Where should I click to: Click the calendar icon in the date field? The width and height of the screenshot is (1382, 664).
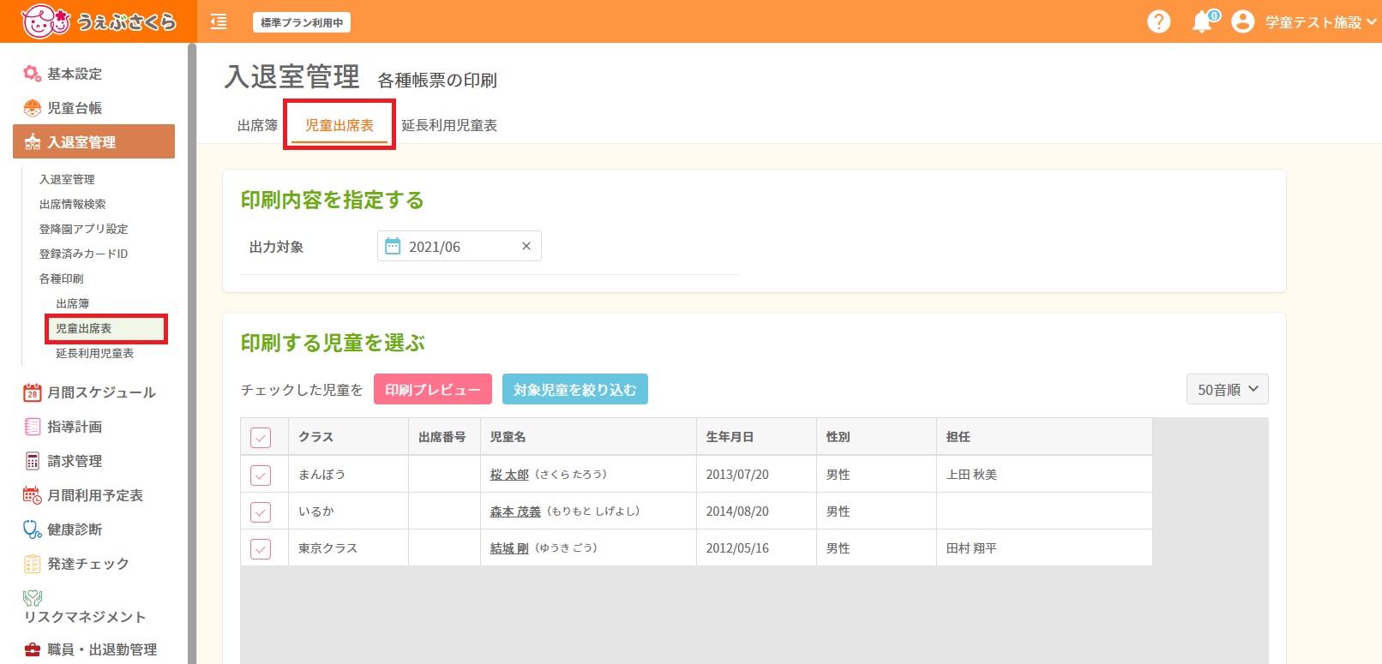click(393, 247)
